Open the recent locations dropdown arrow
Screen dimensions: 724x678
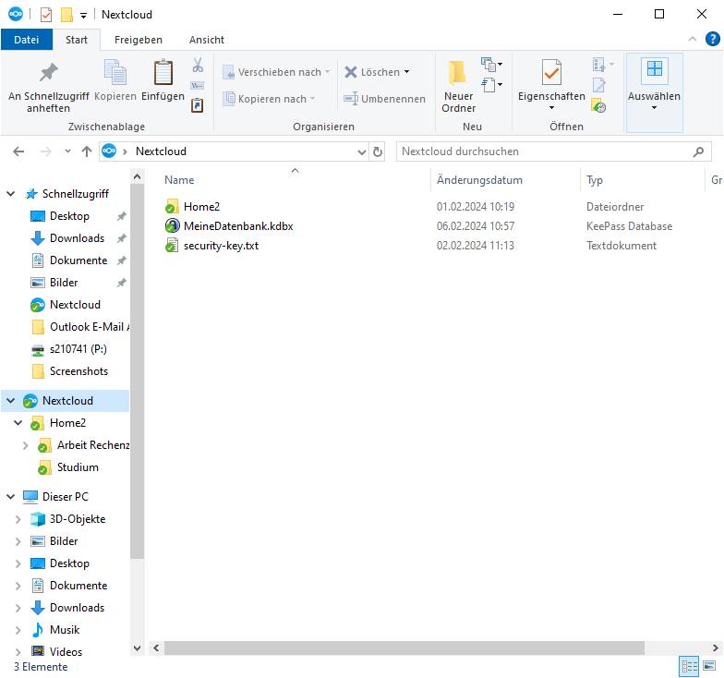coord(68,151)
